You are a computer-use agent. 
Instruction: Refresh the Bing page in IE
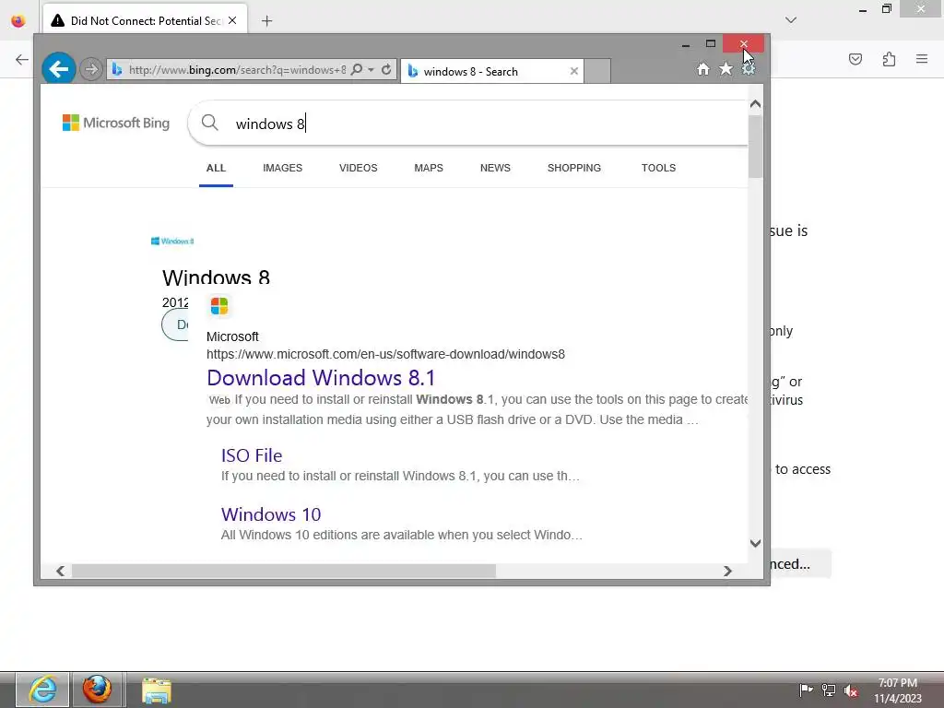(386, 69)
